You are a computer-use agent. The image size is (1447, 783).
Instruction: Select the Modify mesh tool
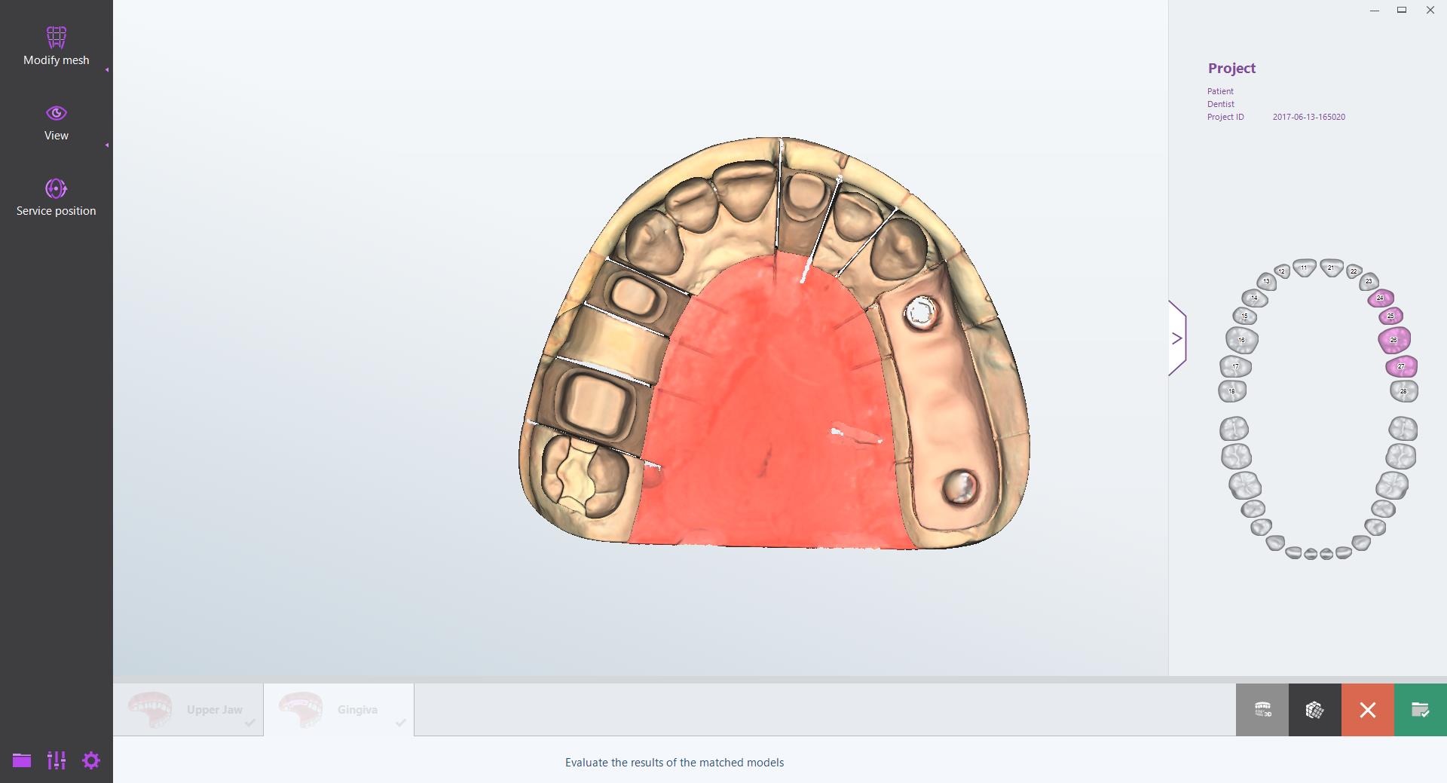coord(56,45)
